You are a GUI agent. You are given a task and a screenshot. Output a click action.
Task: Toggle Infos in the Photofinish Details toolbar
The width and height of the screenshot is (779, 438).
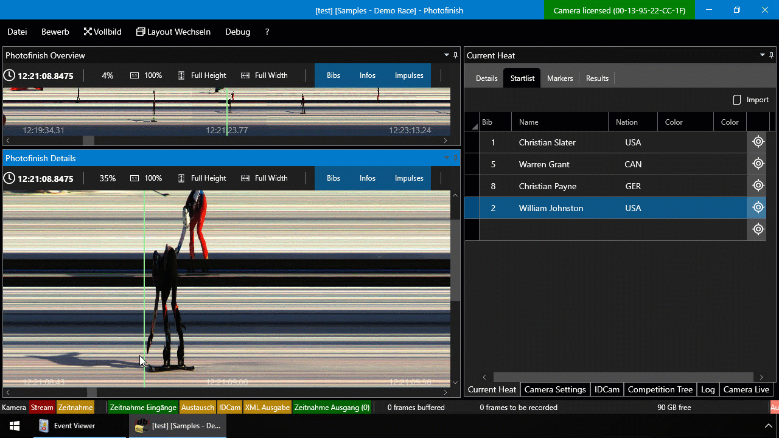tap(367, 178)
